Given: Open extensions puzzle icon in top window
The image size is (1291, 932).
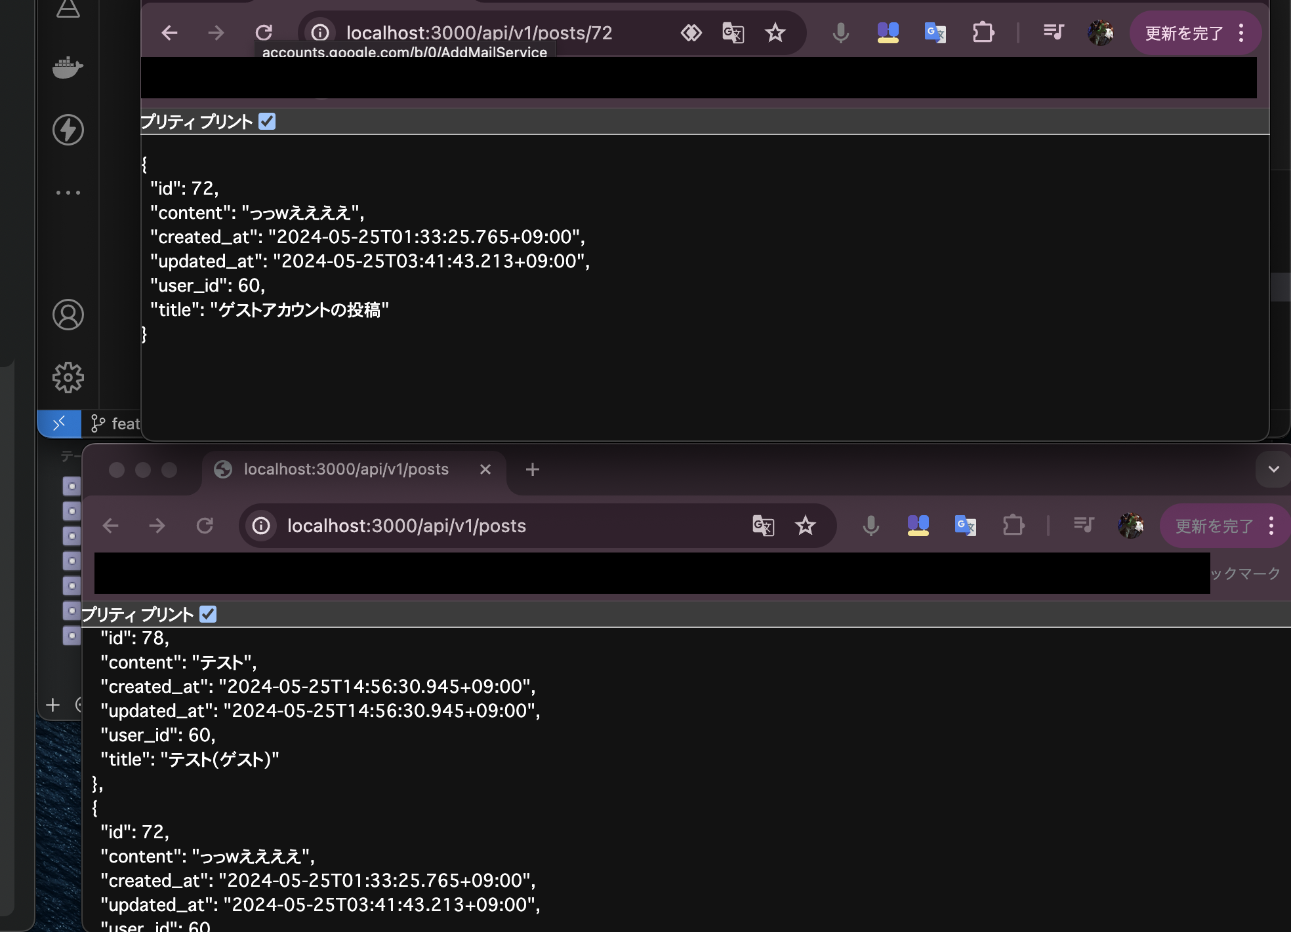Looking at the screenshot, I should [983, 33].
